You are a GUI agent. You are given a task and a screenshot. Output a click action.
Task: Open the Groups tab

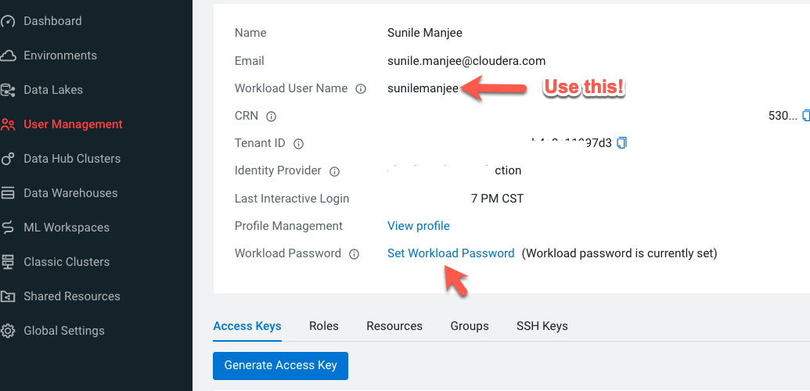coord(470,326)
